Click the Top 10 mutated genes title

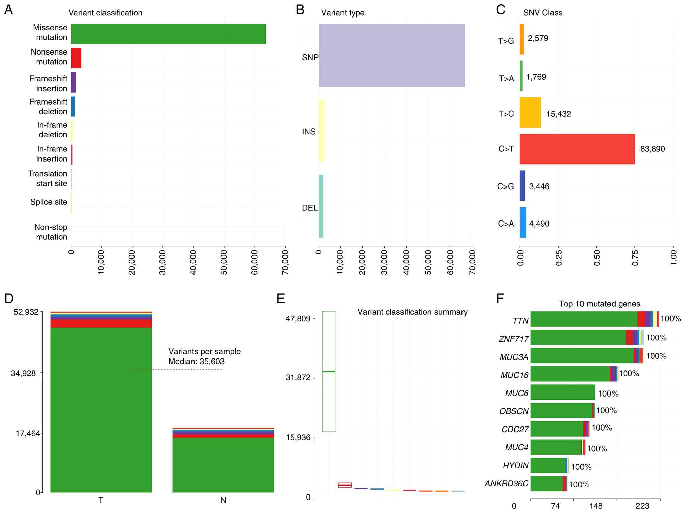coord(599,304)
